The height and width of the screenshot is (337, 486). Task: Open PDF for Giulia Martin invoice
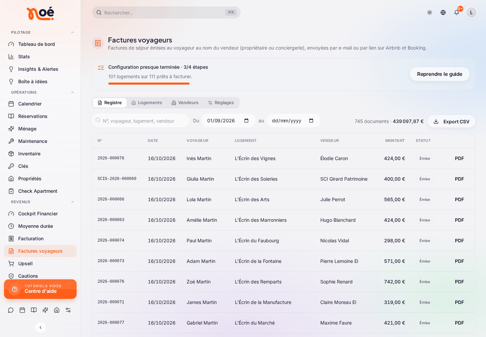click(x=459, y=179)
